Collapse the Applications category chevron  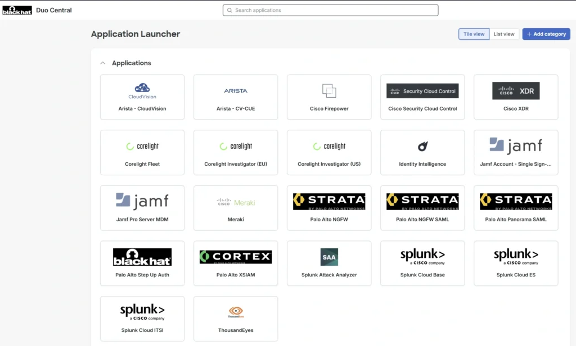click(103, 63)
